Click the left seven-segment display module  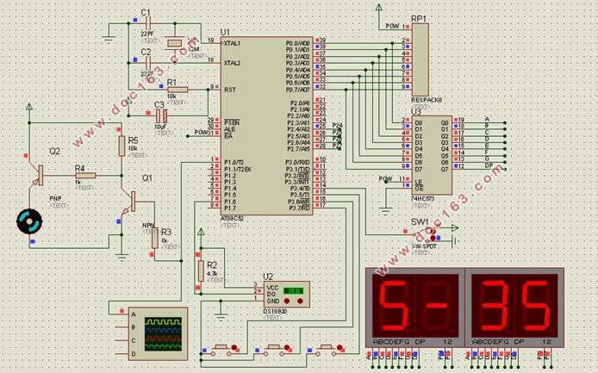tap(415, 308)
